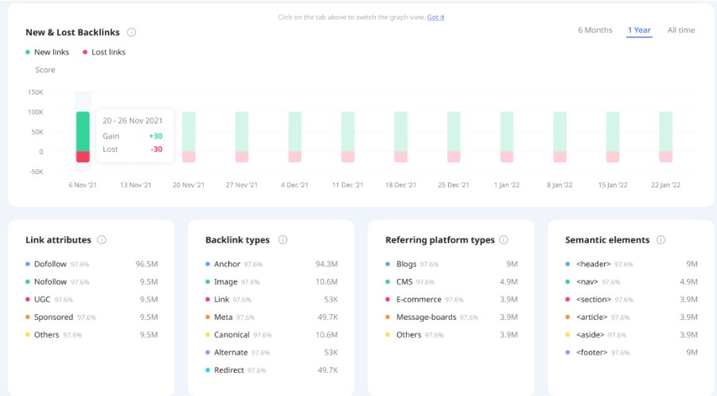The image size is (717, 396).
Task: Open info icon beside Referring platform types
Action: [x=504, y=240]
